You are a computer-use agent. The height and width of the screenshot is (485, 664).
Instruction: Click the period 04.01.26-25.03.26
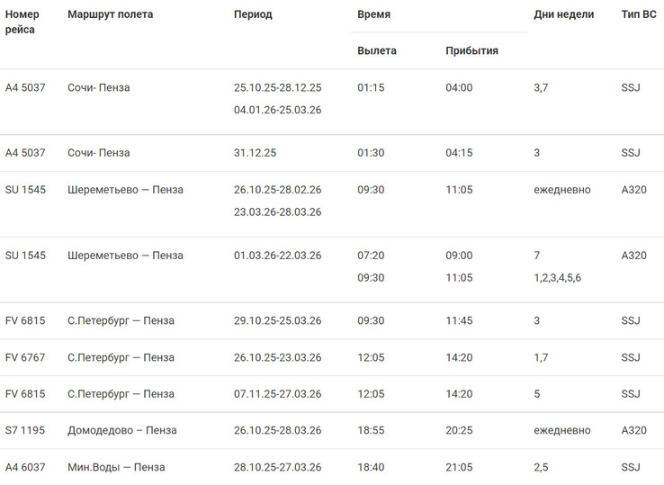(x=278, y=110)
